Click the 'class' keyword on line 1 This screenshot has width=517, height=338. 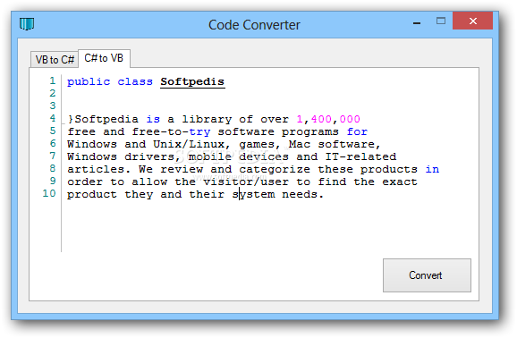tap(135, 81)
